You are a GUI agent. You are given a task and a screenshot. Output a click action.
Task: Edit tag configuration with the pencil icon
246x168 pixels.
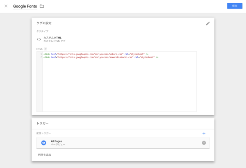coord(208,23)
